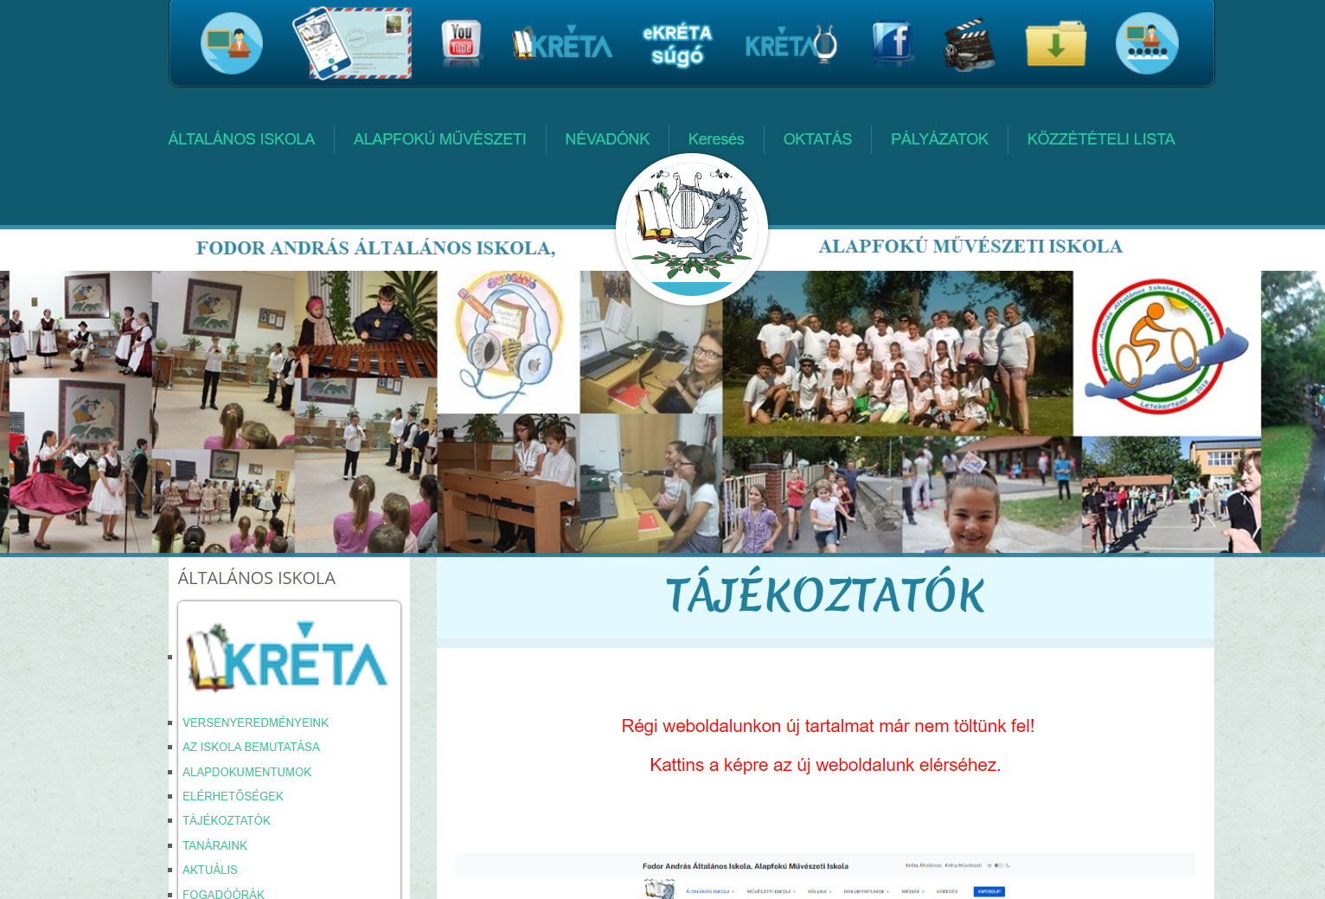Click the KRÉTA lyre logo icon
This screenshot has width=1325, height=899.
pos(791,44)
